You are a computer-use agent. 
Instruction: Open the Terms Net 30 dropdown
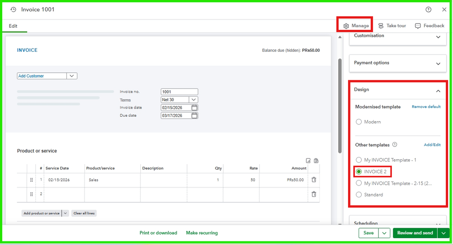[x=193, y=100]
